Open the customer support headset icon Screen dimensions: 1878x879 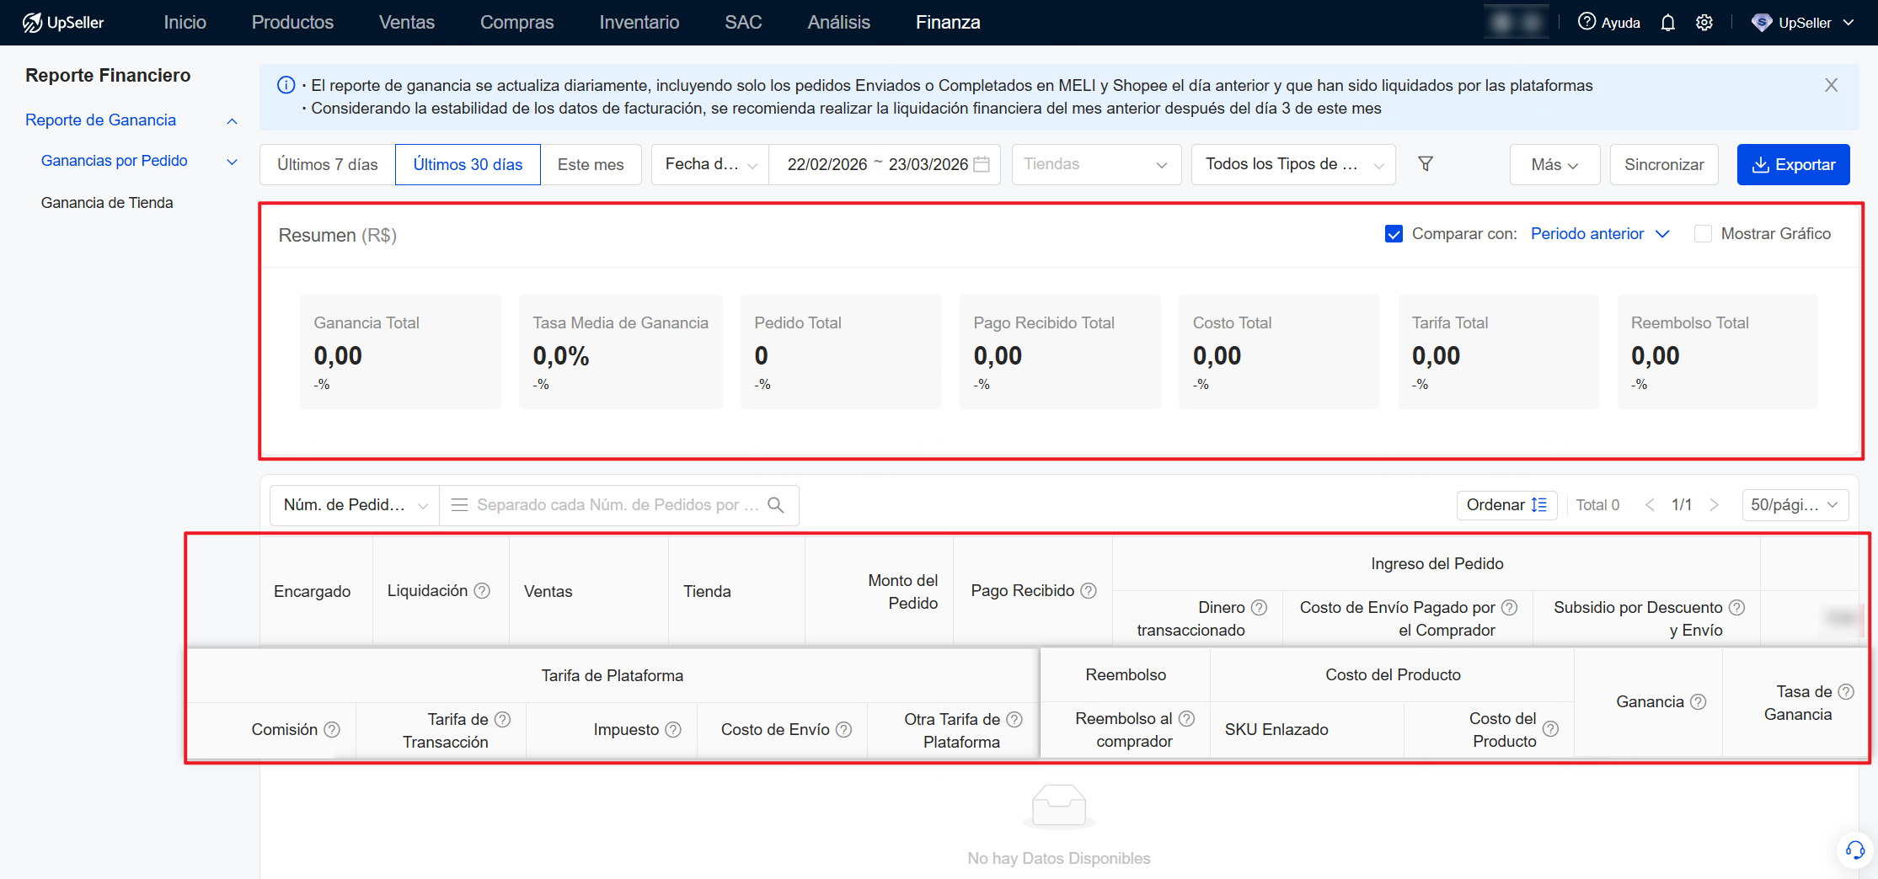pyautogui.click(x=1854, y=850)
